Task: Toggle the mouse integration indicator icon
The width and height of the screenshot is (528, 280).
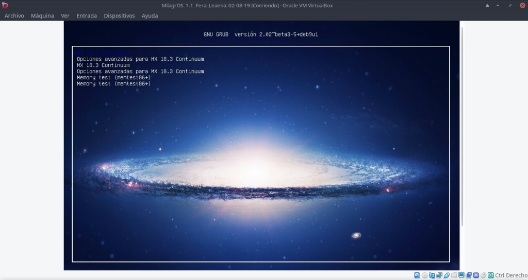Action: [483, 275]
